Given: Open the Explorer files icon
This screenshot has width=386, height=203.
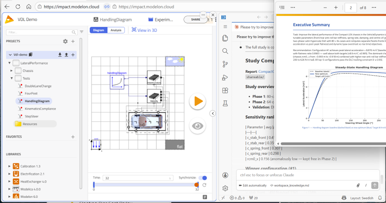Looking at the screenshot, I should [x=225, y=38].
